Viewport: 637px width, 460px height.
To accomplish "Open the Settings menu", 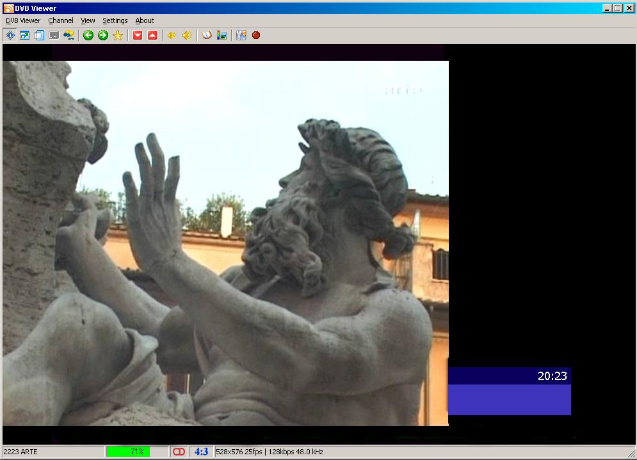I will (115, 20).
